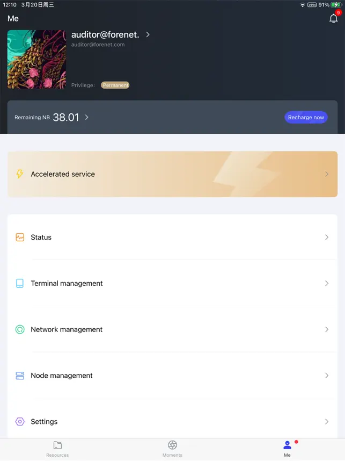Click the Node management server icon
The image size is (345, 461).
coord(20,376)
